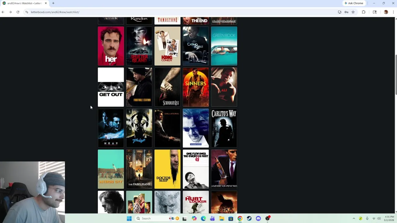
Task: Open the This Is the End poster
Action: pos(196,21)
